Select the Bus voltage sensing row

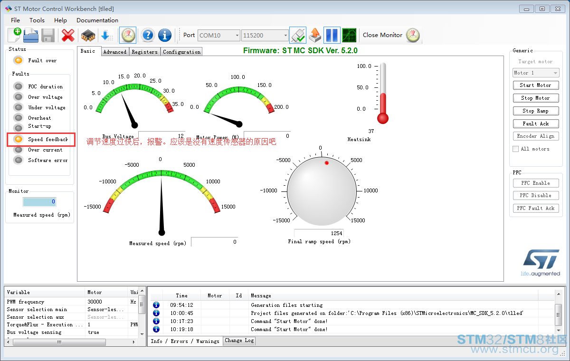coord(72,332)
